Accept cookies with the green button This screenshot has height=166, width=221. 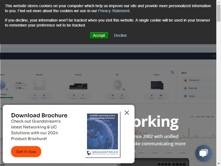pyautogui.click(x=99, y=35)
